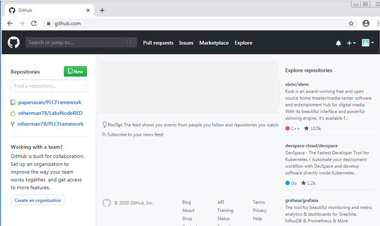Viewport: 380px width, 226px height.
Task: Click the Working with a team? heading
Action: [x=37, y=147]
